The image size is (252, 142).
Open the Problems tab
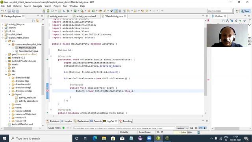[53, 121]
